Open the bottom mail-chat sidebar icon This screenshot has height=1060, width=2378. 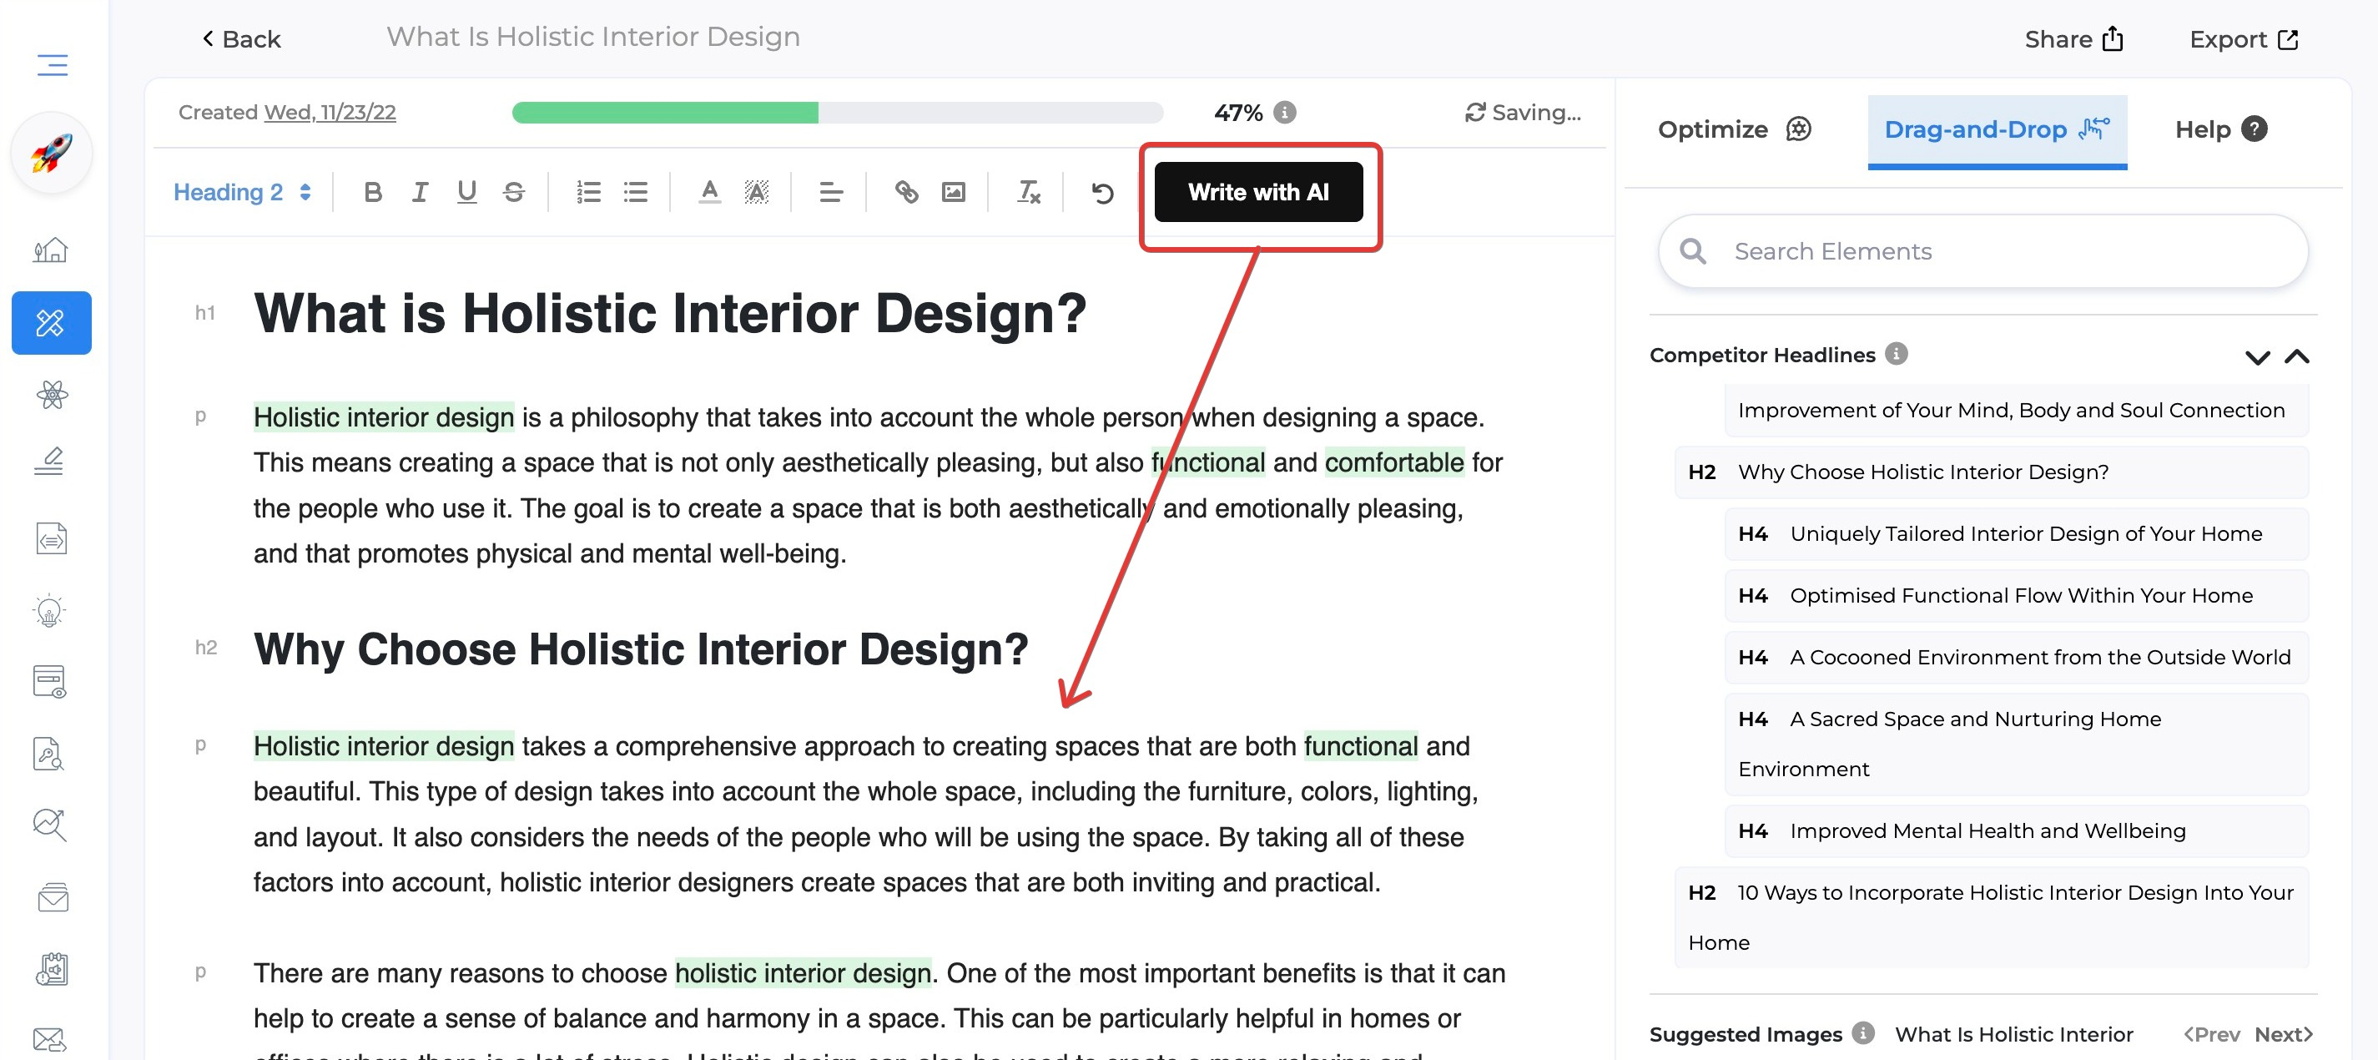point(49,1040)
